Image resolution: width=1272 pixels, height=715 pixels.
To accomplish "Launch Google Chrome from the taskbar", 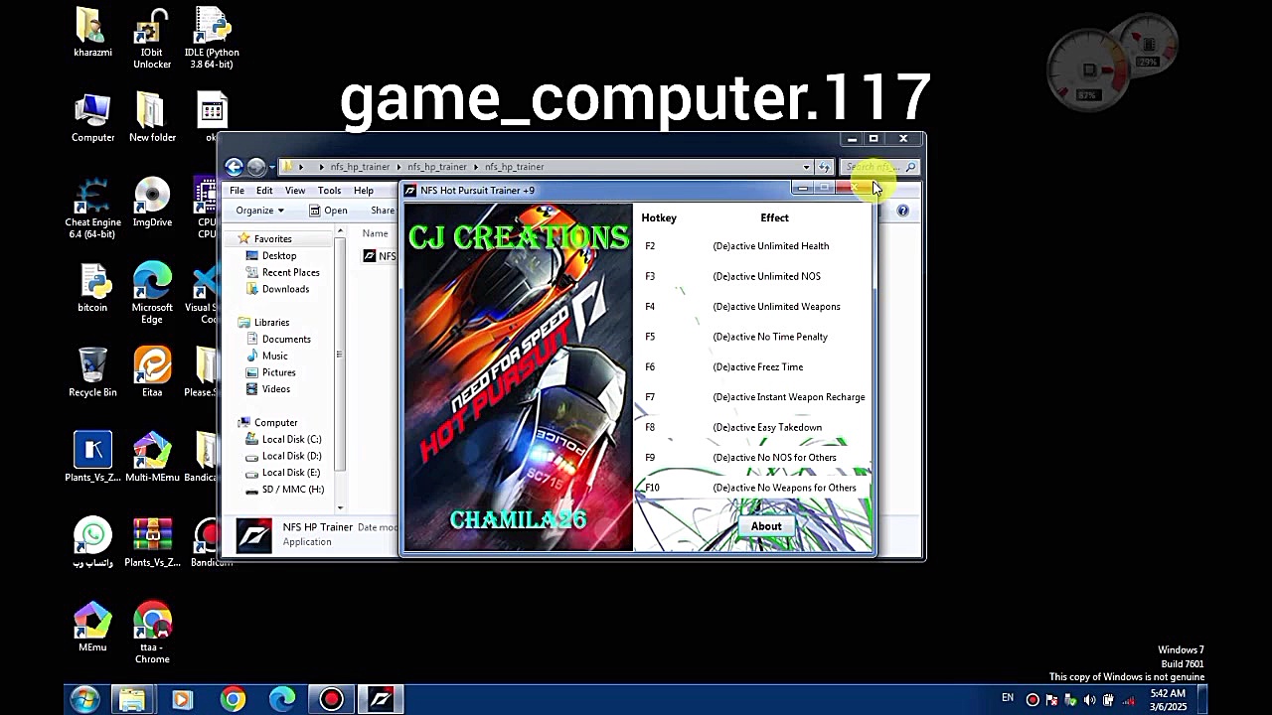I will point(233,700).
